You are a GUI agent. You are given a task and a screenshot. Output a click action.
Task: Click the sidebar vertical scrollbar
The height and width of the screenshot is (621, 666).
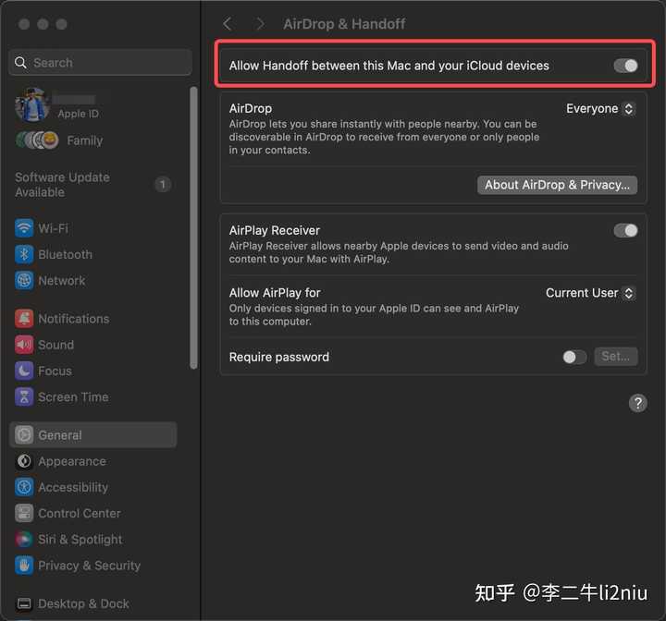pyautogui.click(x=193, y=228)
